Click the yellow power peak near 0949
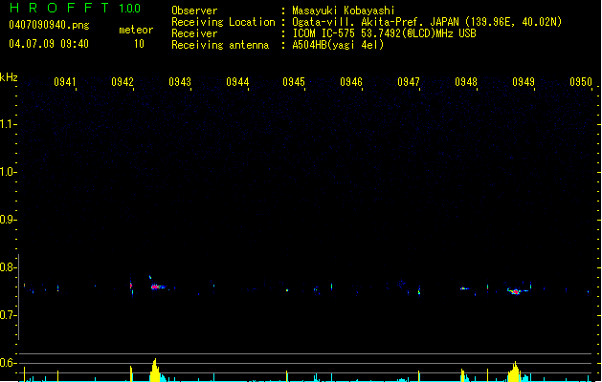 point(515,371)
